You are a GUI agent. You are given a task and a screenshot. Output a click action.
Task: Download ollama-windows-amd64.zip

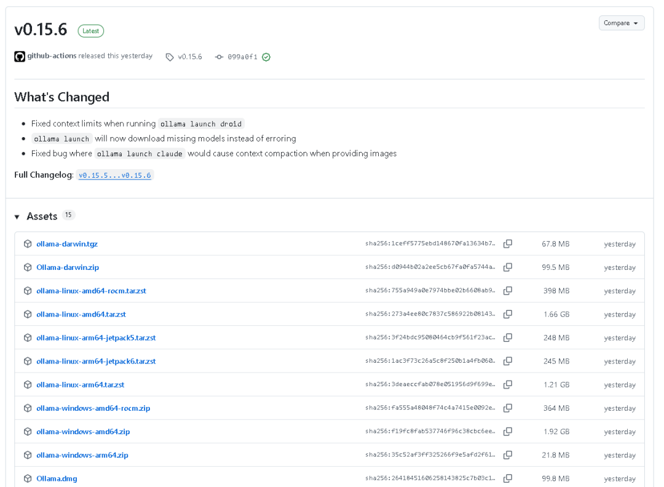tap(83, 432)
